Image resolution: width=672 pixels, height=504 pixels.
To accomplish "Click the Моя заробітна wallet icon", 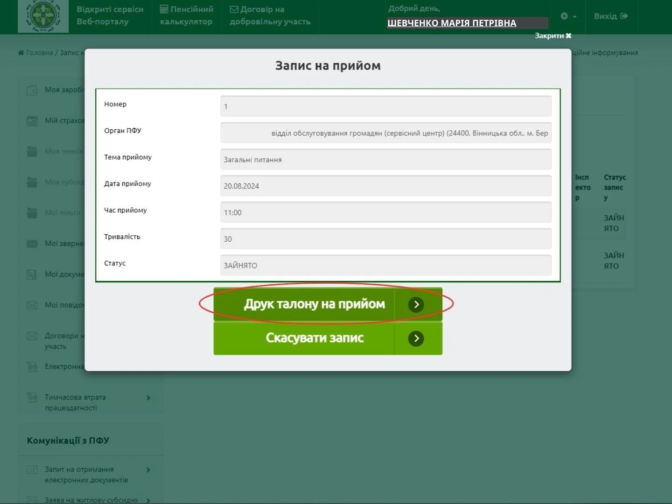I will pyautogui.click(x=32, y=90).
